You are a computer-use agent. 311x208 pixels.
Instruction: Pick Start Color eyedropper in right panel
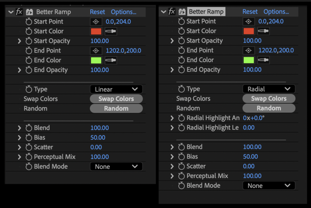pos(263,31)
